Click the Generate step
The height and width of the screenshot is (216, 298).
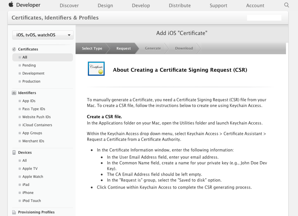(153, 48)
